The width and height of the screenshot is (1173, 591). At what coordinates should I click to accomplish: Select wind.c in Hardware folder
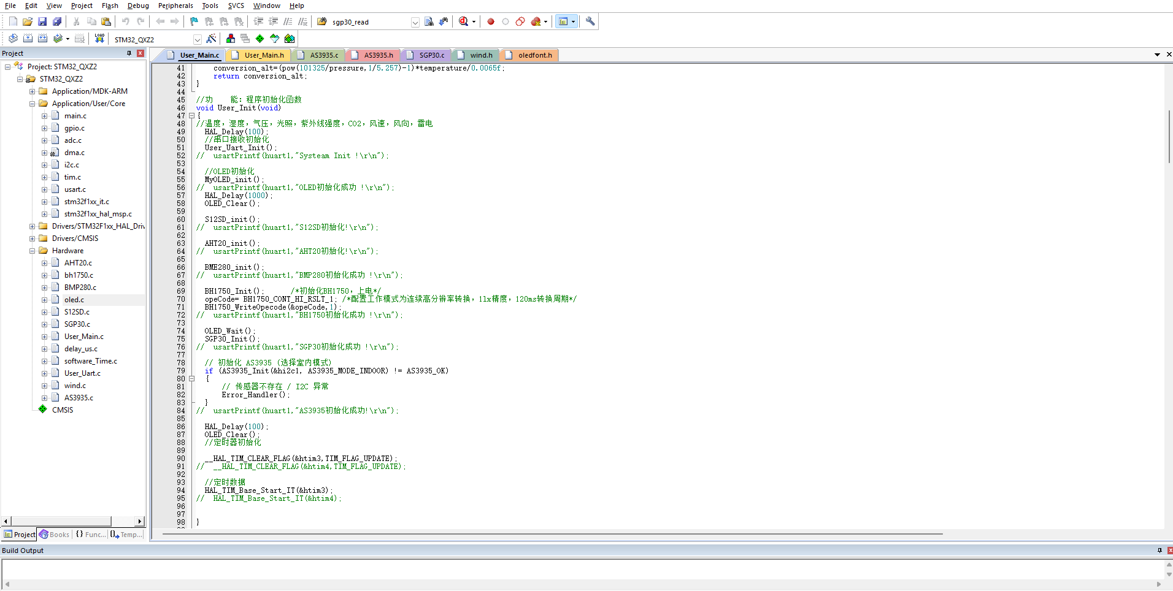click(75, 386)
